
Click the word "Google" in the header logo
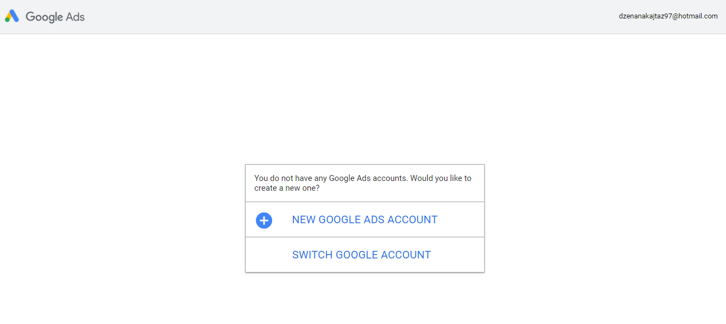coord(44,17)
